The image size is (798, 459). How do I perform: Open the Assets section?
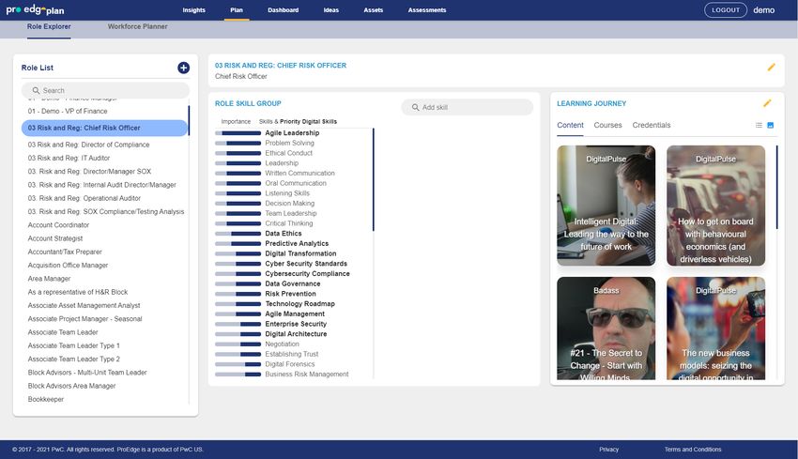373,10
